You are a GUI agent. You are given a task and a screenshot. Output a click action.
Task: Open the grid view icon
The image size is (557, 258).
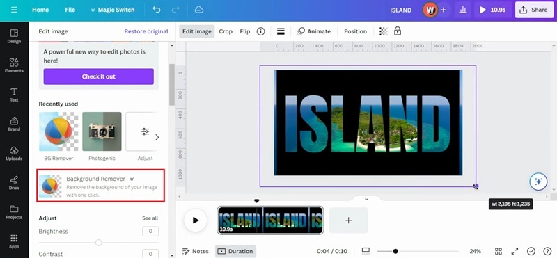coord(499,251)
